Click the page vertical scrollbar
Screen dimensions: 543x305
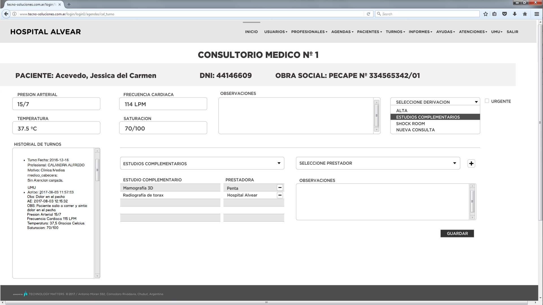tap(540, 122)
